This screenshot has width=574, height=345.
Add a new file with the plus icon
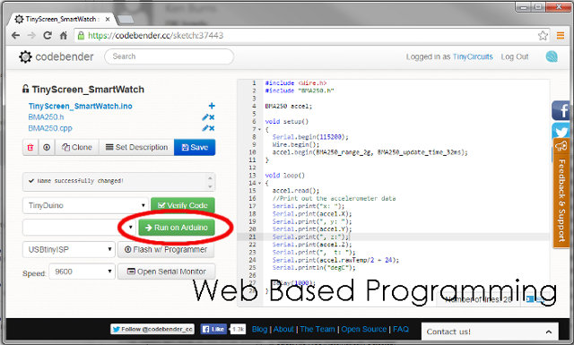tap(212, 106)
